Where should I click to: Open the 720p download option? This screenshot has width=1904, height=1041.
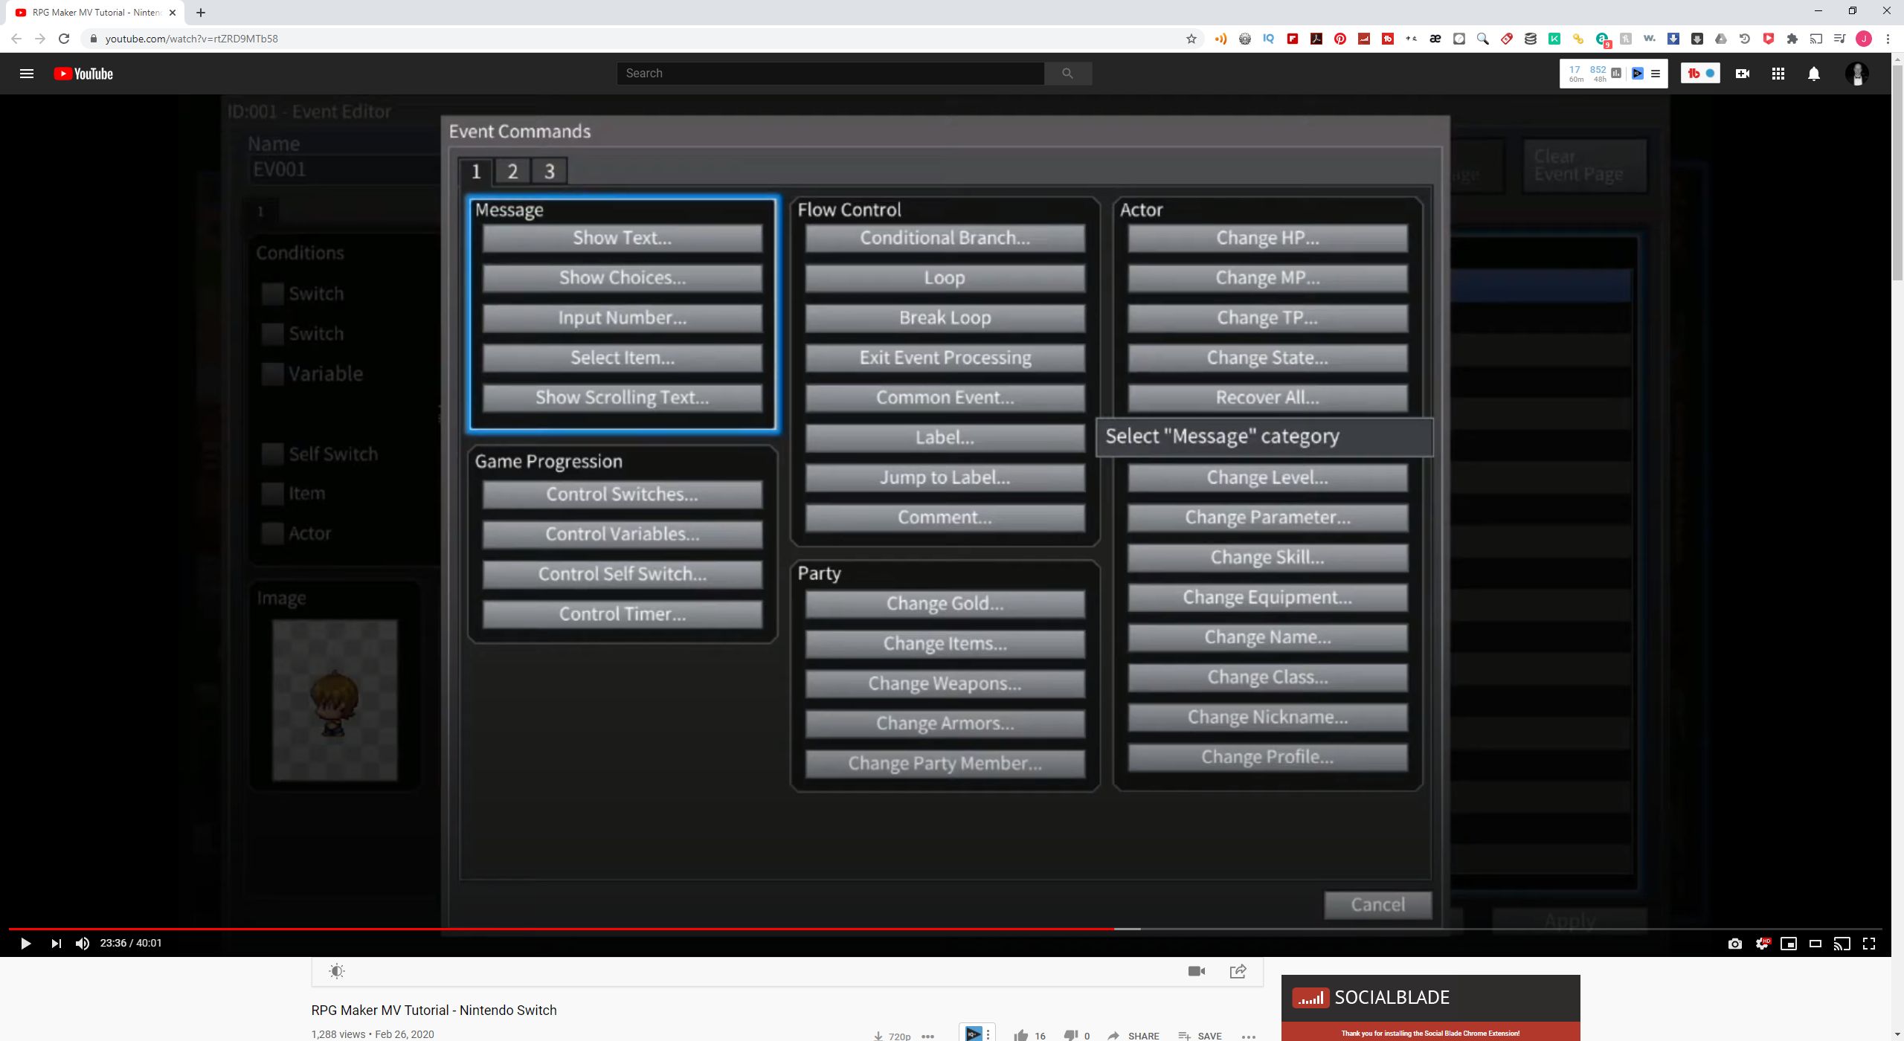pos(892,1035)
